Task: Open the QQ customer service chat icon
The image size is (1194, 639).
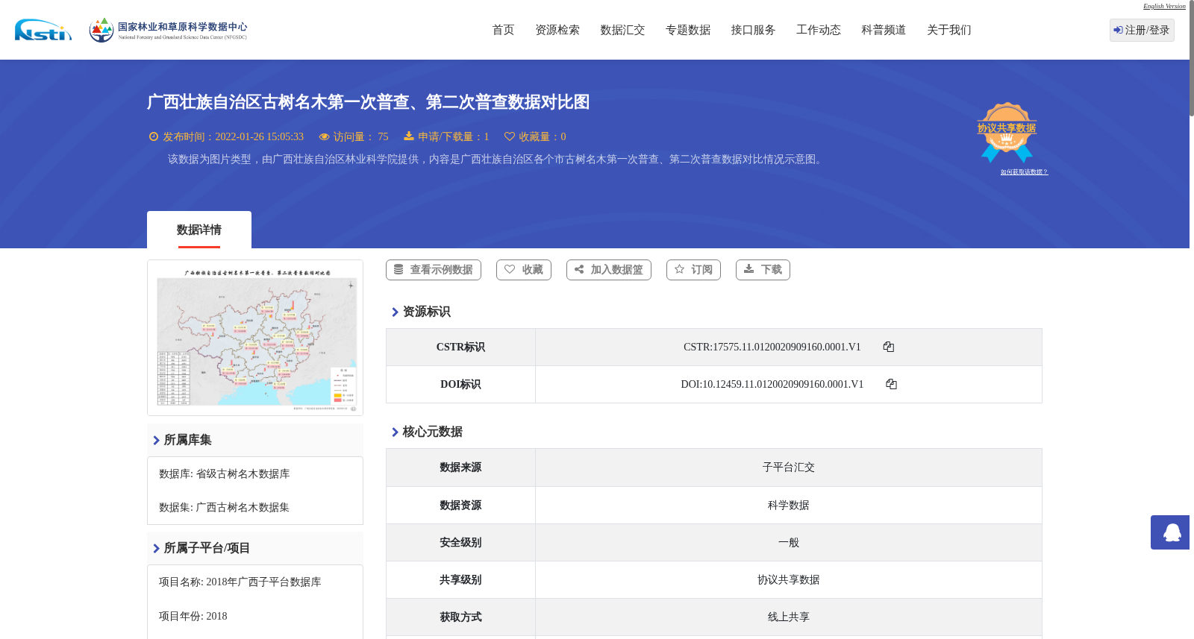Action: tap(1172, 532)
